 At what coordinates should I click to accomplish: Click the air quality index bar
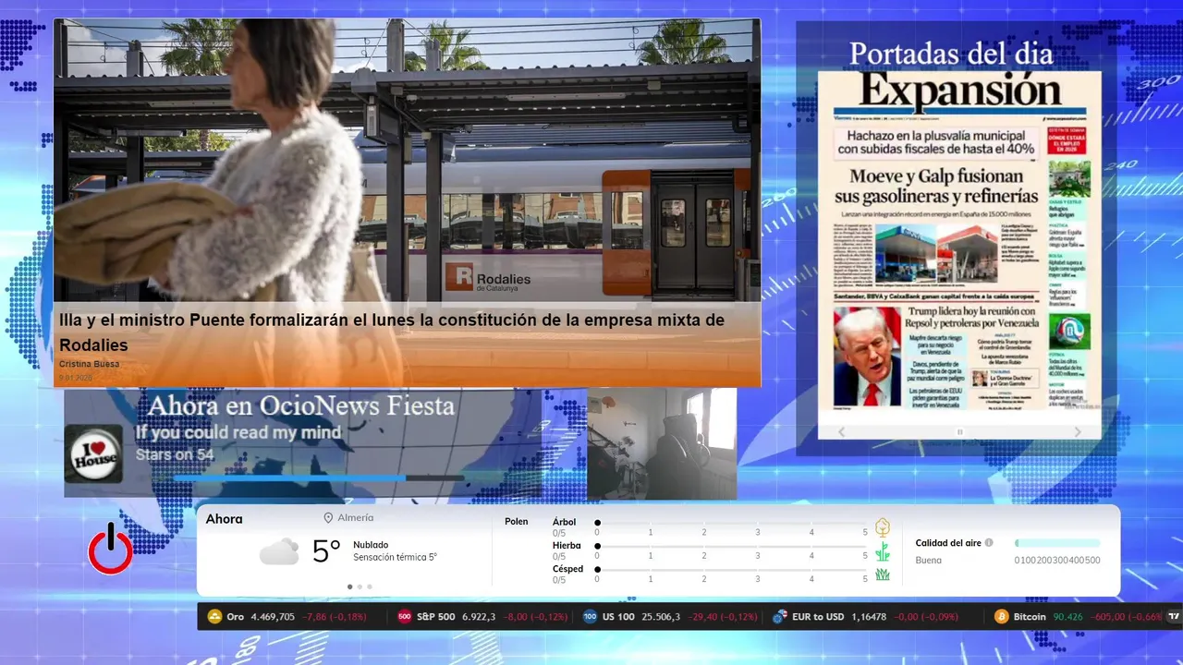pos(1057,543)
